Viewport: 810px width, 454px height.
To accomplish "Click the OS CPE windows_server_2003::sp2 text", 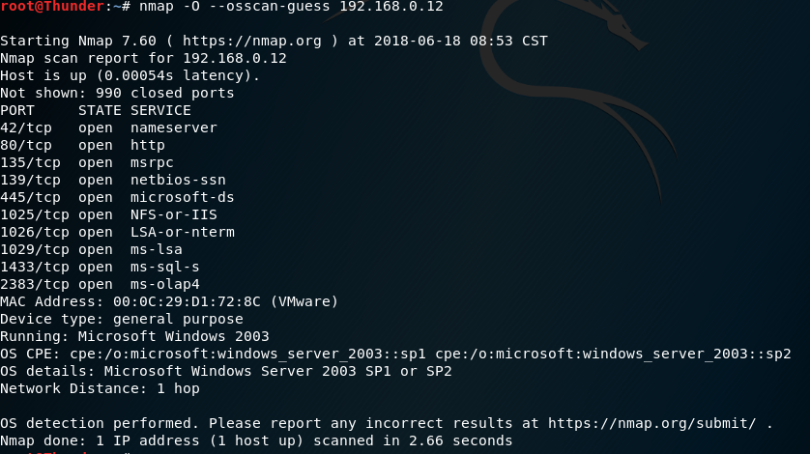I will tap(613, 354).
